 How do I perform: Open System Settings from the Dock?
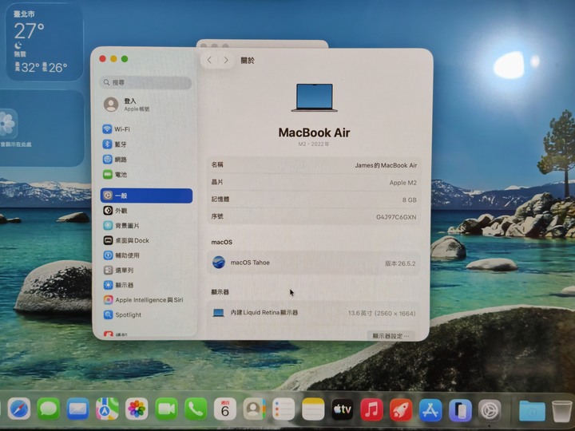tap(490, 409)
